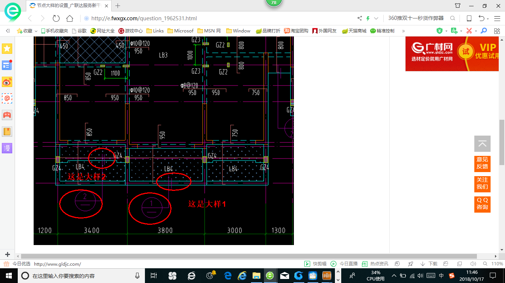Click the green lightning speed-mode icon
Image resolution: width=505 pixels, height=283 pixels.
pyautogui.click(x=368, y=18)
